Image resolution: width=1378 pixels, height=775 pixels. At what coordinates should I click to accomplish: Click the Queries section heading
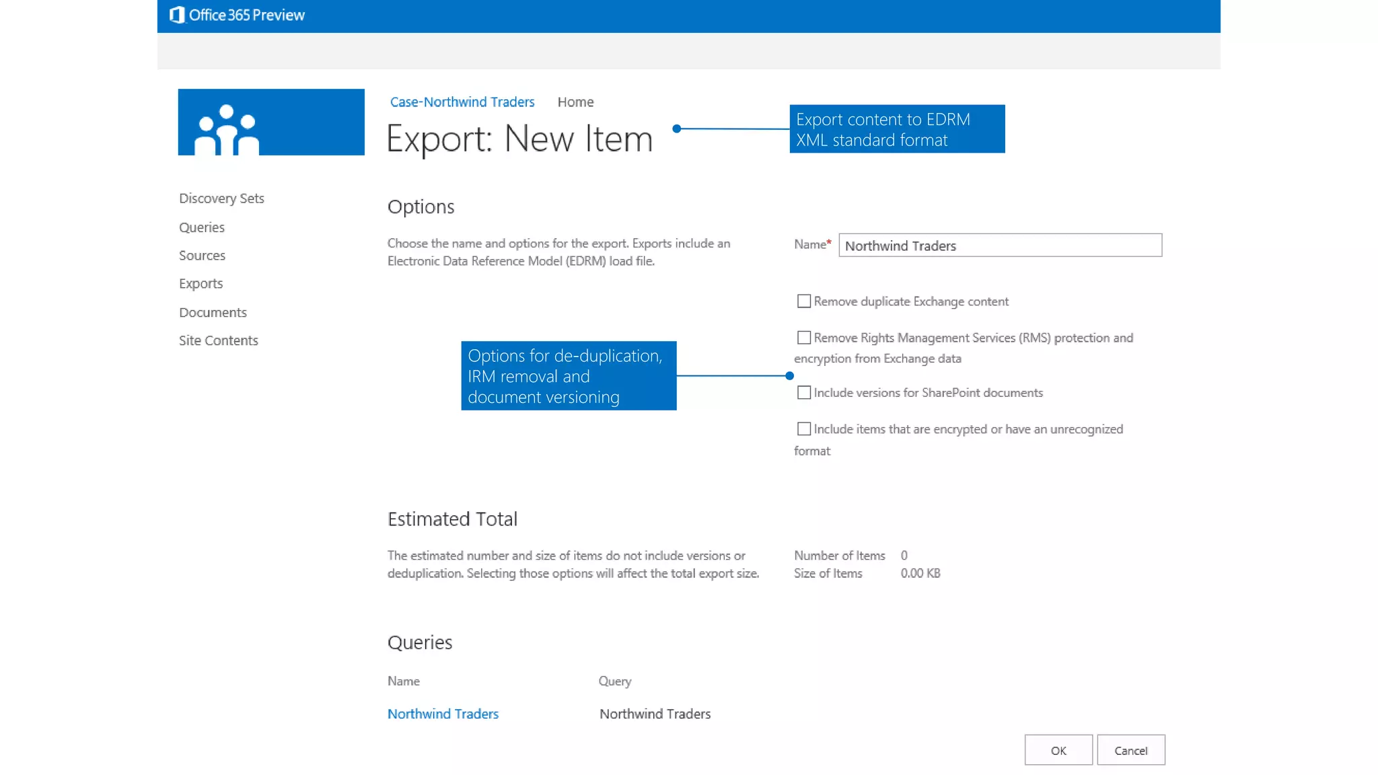click(x=420, y=642)
